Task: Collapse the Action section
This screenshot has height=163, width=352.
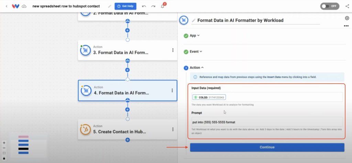Action: click(x=197, y=68)
